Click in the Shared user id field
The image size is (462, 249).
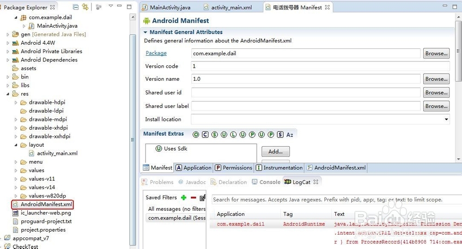click(306, 92)
